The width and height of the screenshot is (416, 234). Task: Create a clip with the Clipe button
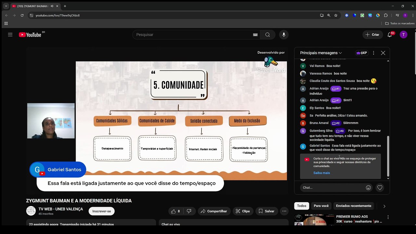(243, 211)
